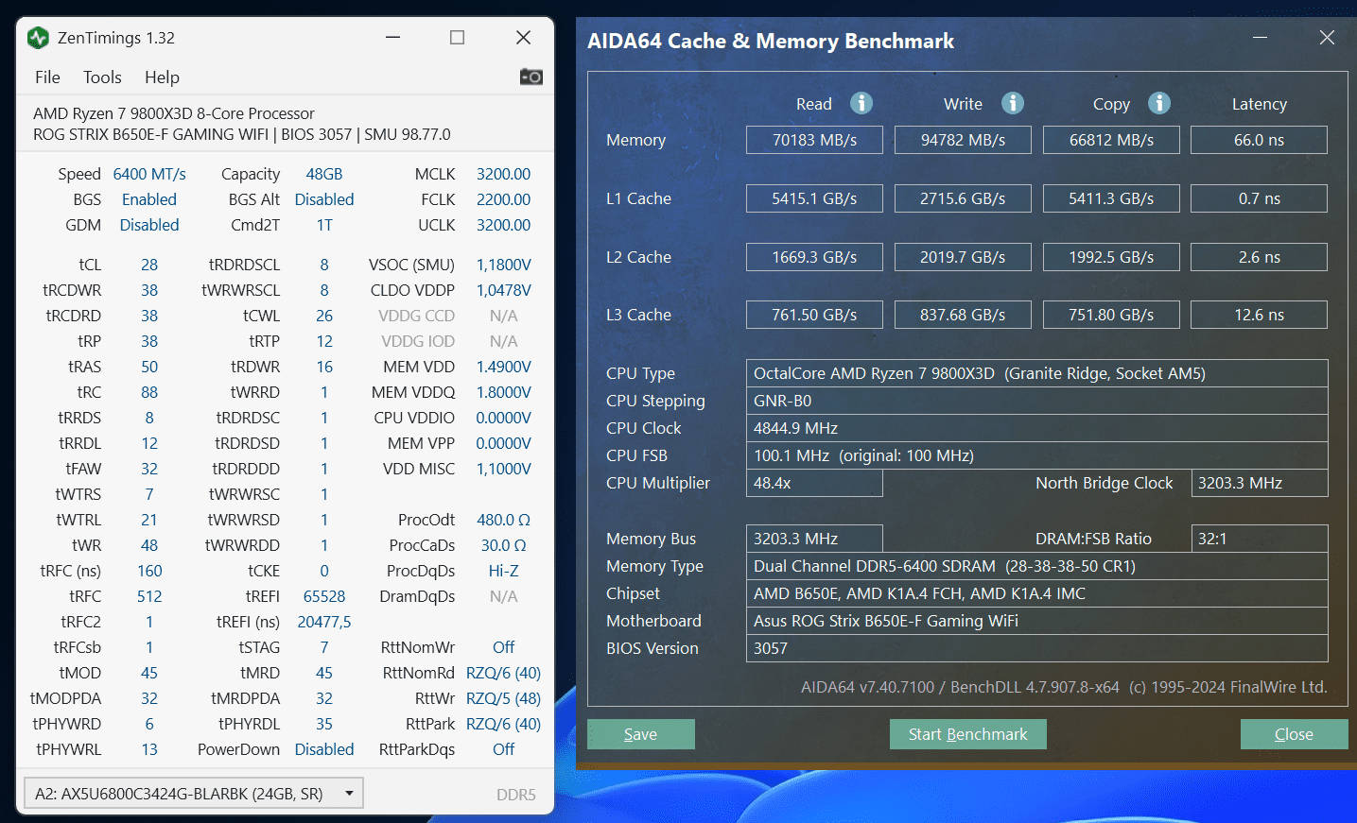Click the DDR5 label in ZenTimings footer
This screenshot has width=1357, height=823.
(x=516, y=795)
